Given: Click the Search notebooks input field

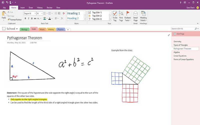Looking at the screenshot, I should pos(183,29).
